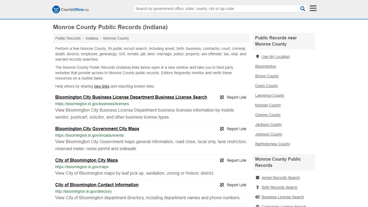Open Bloomington nearby link

point(266,66)
